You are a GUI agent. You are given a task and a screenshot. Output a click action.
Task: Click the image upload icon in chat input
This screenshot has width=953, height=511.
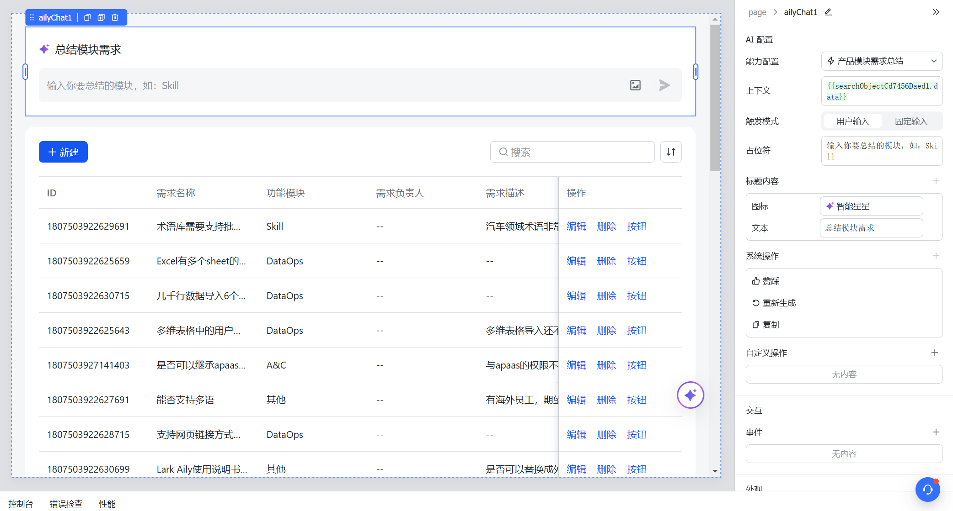point(635,85)
